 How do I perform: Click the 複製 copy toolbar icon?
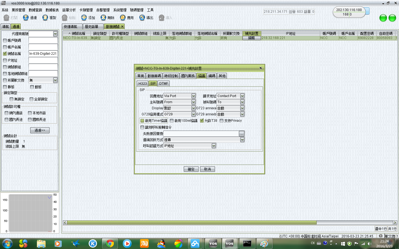[x=45, y=17]
